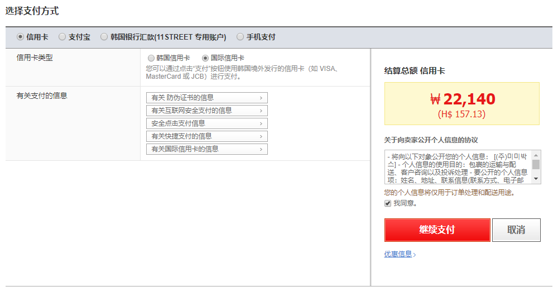Click the 取消 button
Screen dimensions: 558x296
coord(516,230)
